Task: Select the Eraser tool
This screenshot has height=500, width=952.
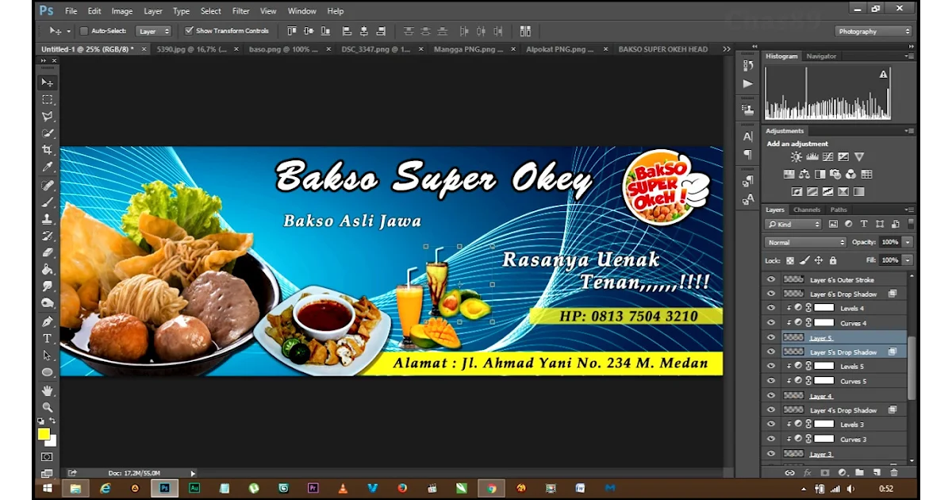Action: (x=48, y=252)
